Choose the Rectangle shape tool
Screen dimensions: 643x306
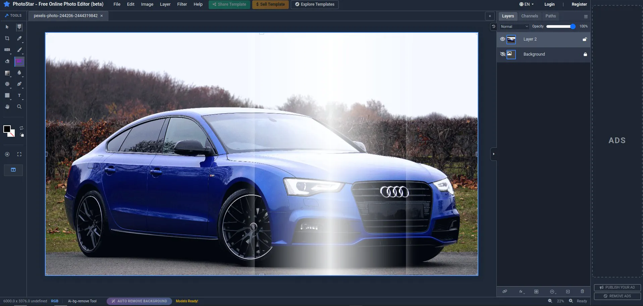tap(7, 96)
